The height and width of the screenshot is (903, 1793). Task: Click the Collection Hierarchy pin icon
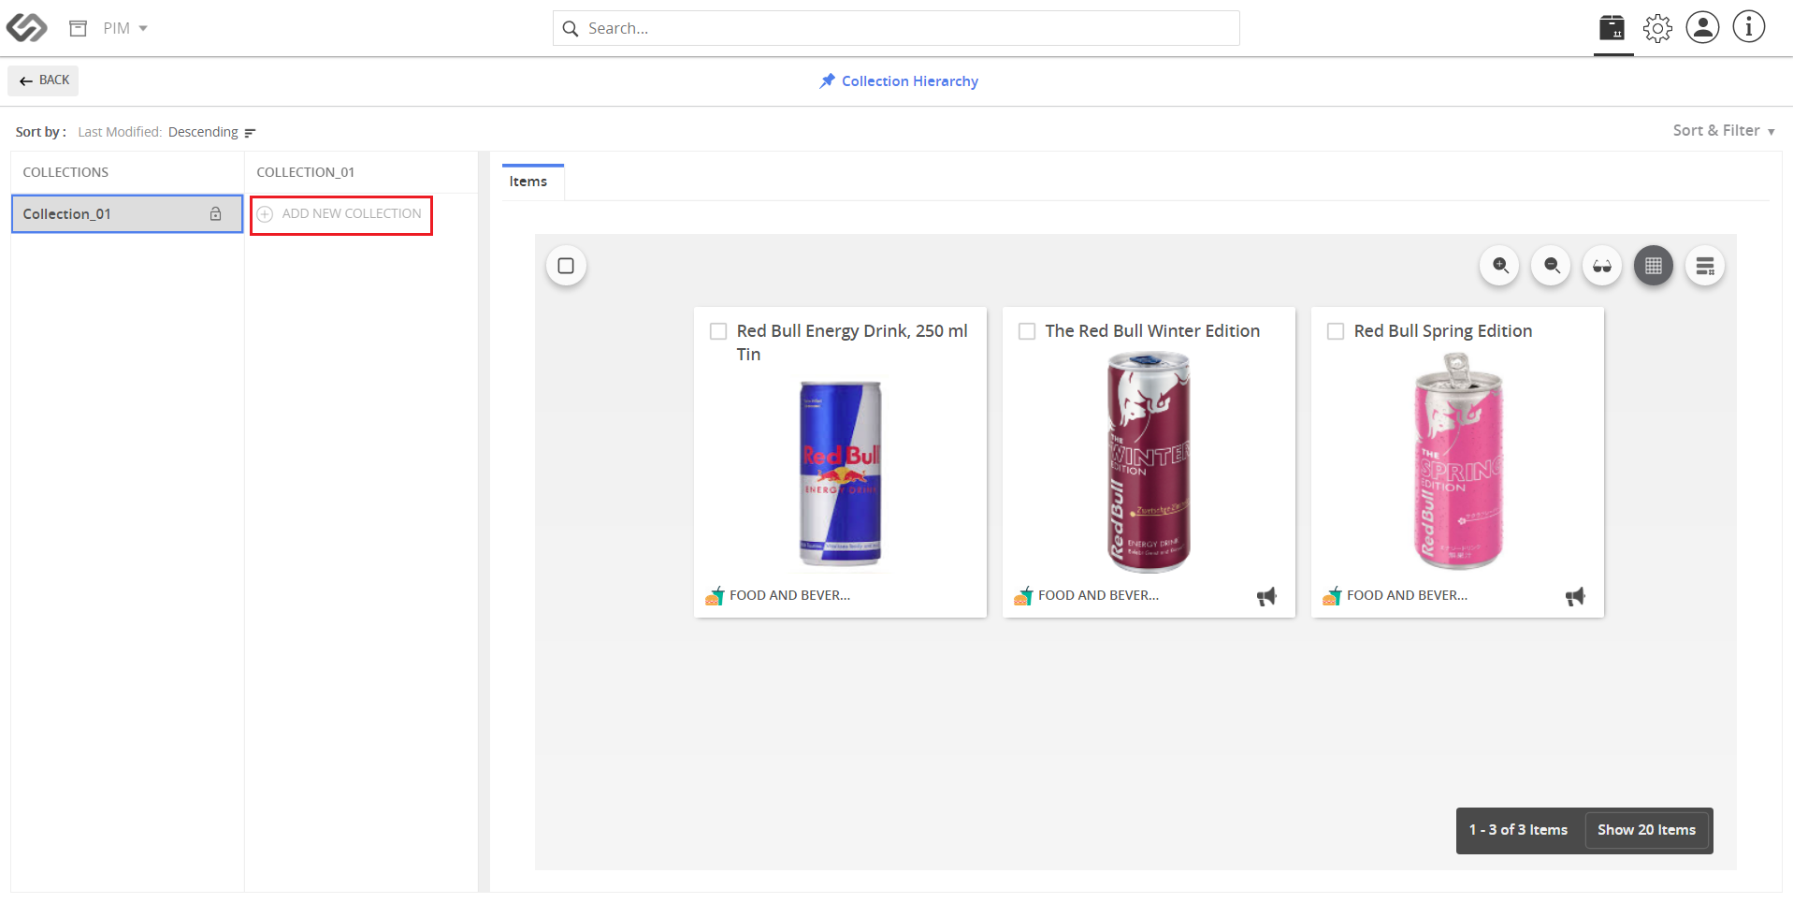(x=827, y=81)
